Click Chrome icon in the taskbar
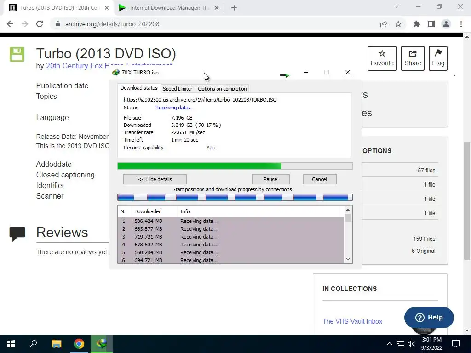Screen dimensions: 471x353 pos(79,344)
